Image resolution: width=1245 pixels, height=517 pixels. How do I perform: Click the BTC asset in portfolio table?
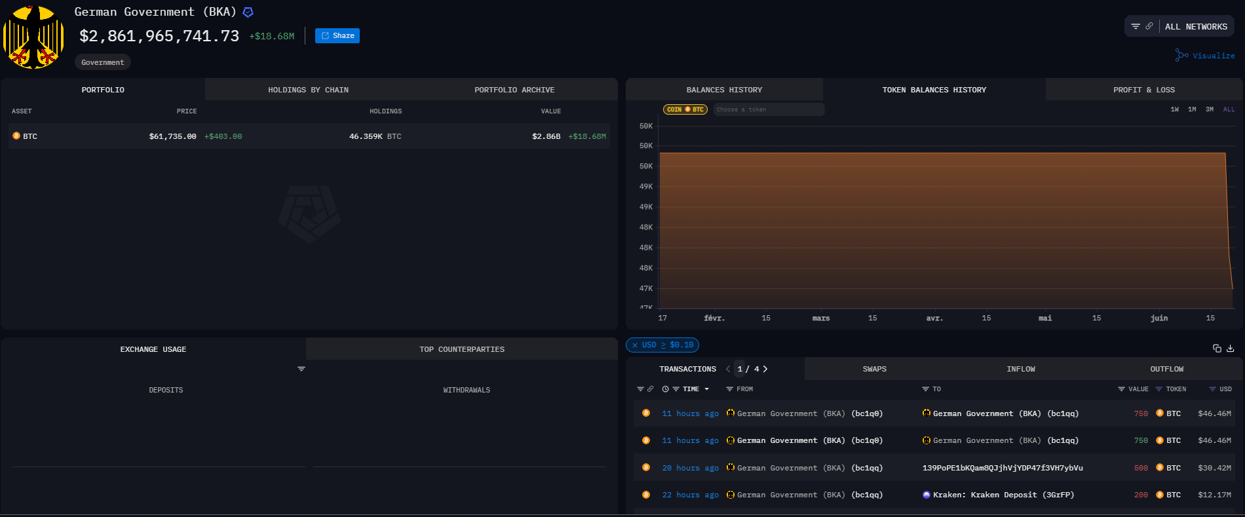30,136
